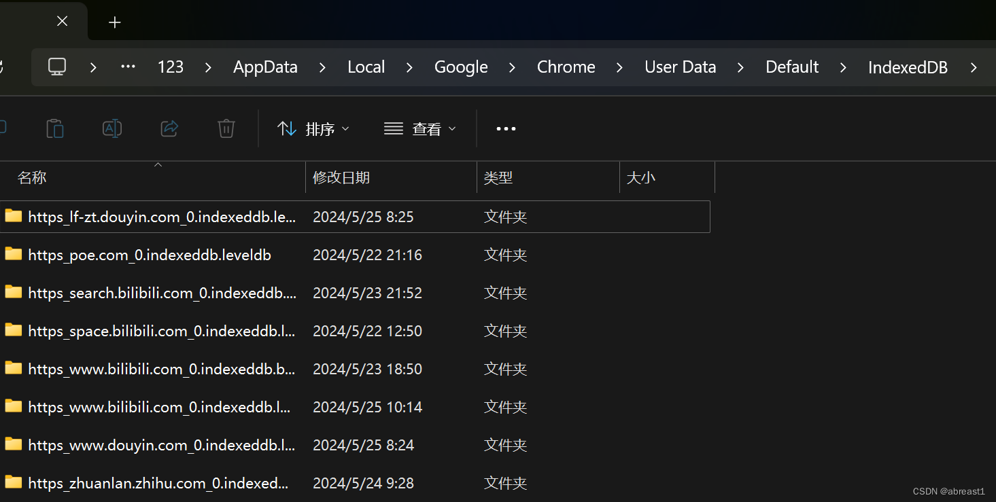Screen dimensions: 996x502
Task: Click the date 2024/5/22 12:50
Action: coord(367,331)
